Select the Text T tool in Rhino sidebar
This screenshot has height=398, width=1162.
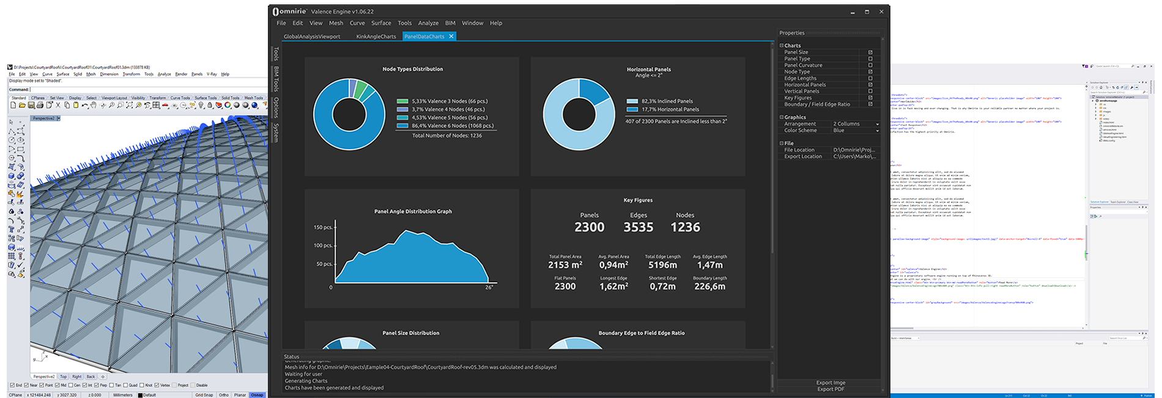(11, 229)
